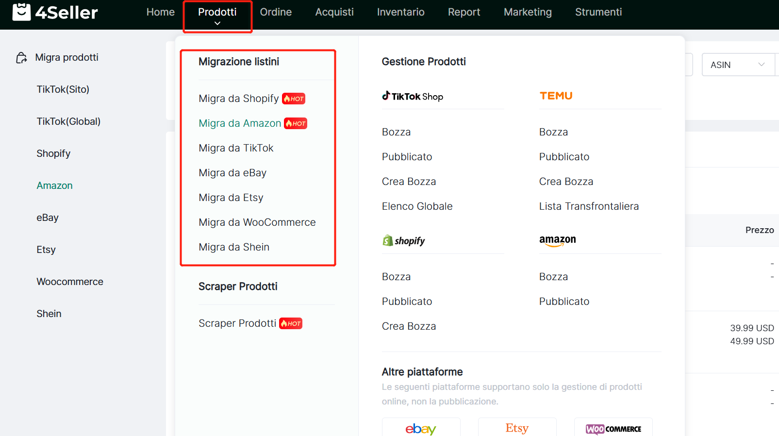
Task: Select Migra da Shein
Action: click(234, 247)
